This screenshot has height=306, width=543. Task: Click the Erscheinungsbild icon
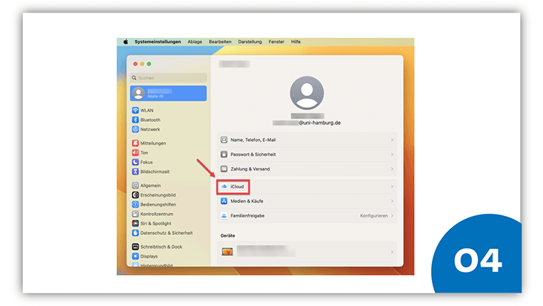(x=136, y=195)
